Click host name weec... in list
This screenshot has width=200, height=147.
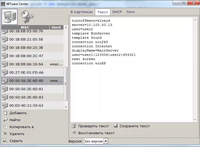point(56,64)
